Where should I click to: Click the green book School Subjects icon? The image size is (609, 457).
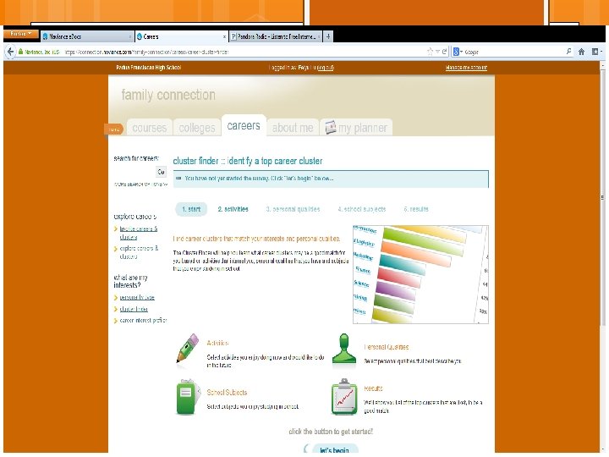188,397
